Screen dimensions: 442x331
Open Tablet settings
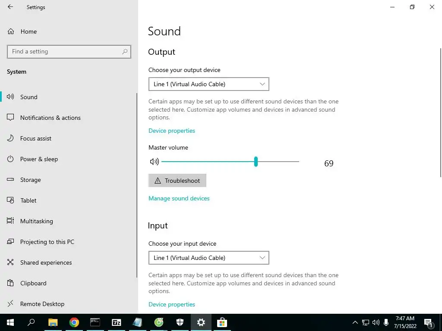(x=69, y=200)
